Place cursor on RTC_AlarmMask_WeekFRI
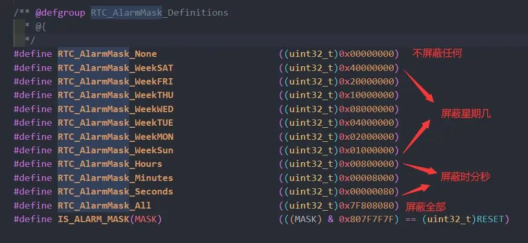528x243 pixels. 115,82
